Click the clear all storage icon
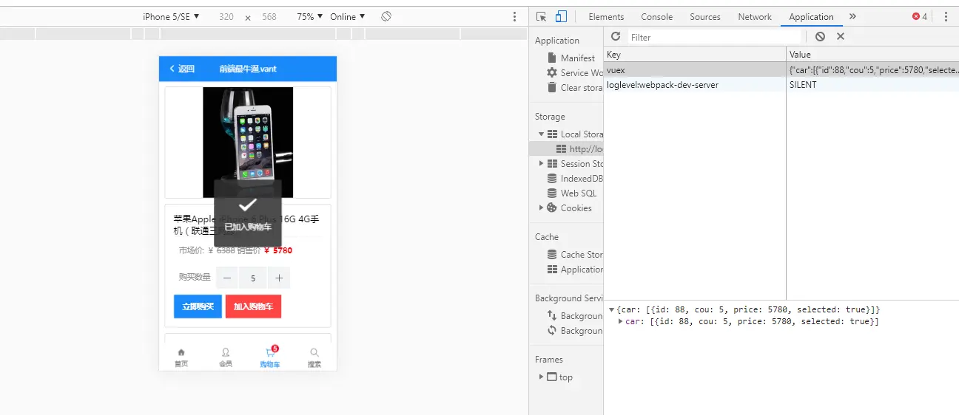The width and height of the screenshot is (959, 415). 820,36
